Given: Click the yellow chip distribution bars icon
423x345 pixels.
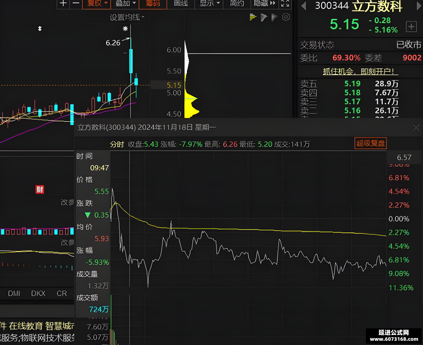Looking at the screenshot, I should click(x=253, y=17).
